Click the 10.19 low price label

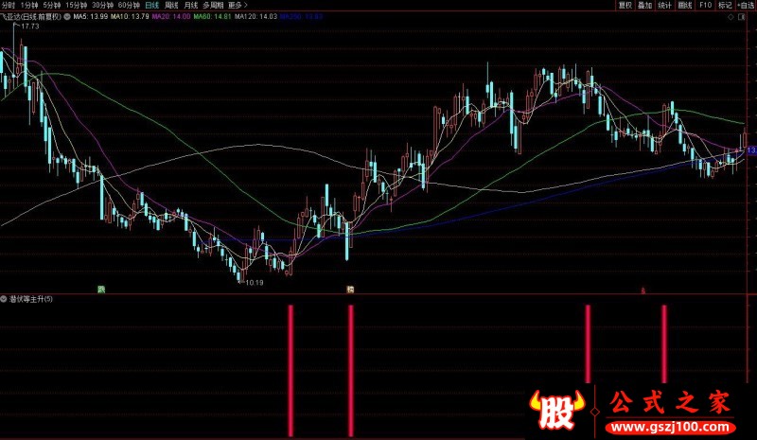(x=255, y=283)
